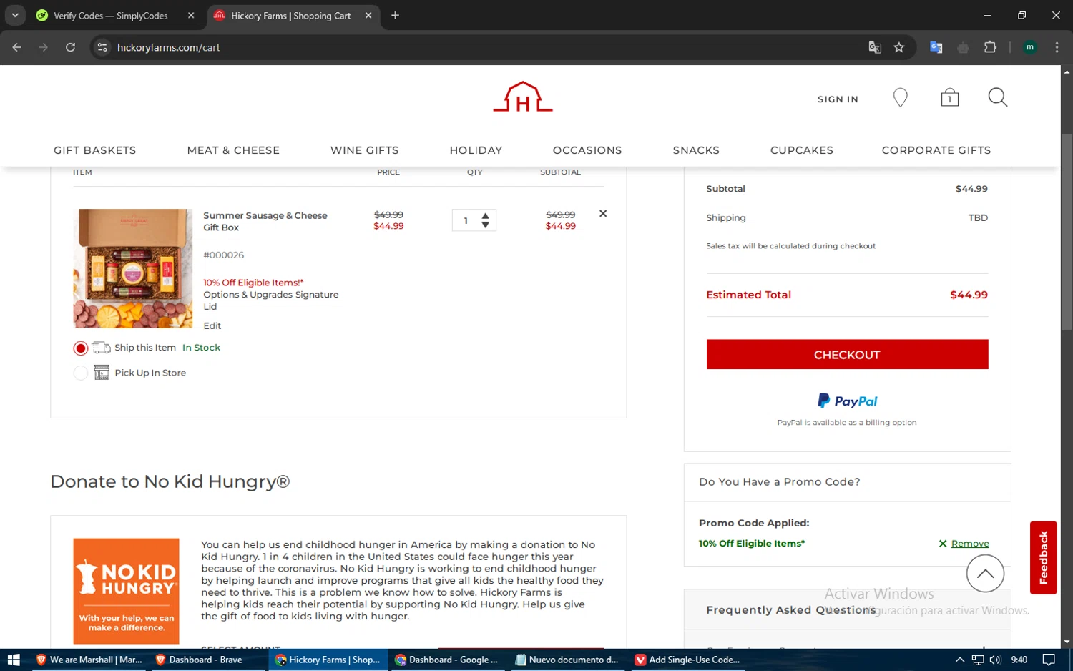This screenshot has width=1073, height=671.
Task: Open a new browser tab
Action: pyautogui.click(x=395, y=16)
